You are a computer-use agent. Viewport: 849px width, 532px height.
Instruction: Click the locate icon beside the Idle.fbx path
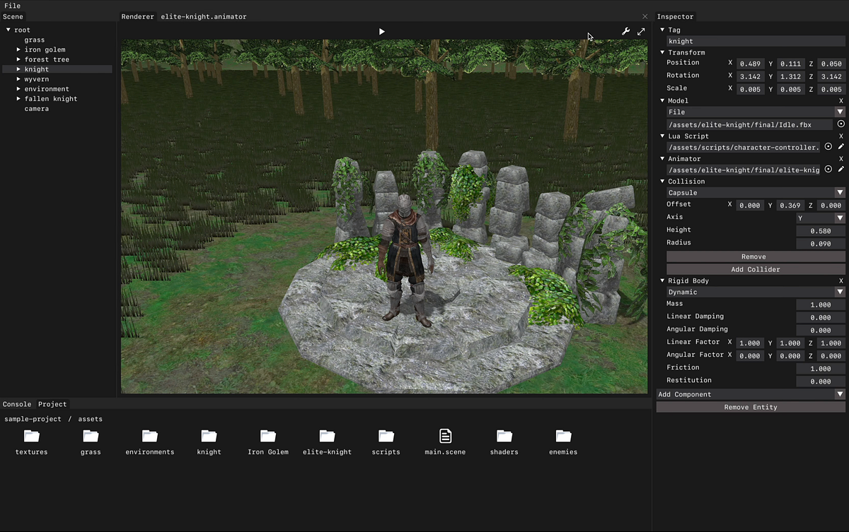[842, 124]
